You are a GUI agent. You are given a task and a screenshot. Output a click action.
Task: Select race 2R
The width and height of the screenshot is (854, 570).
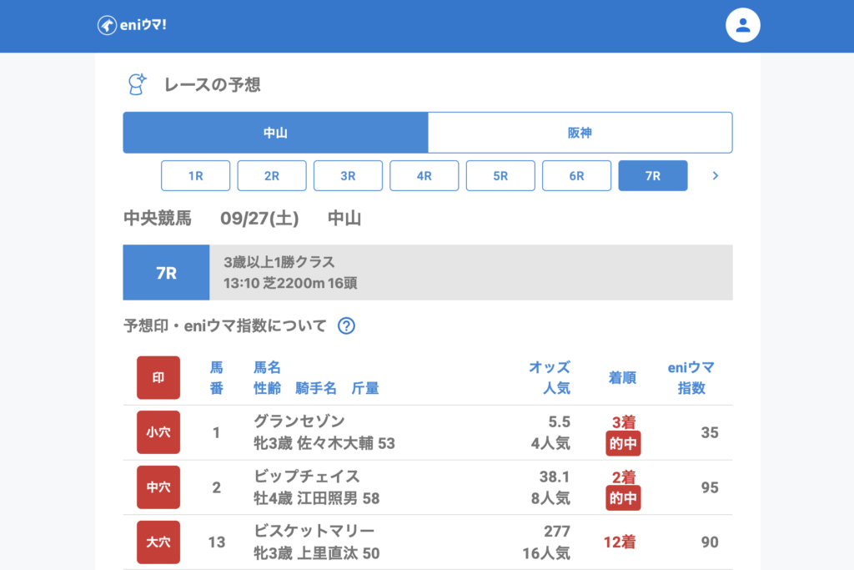pos(272,176)
